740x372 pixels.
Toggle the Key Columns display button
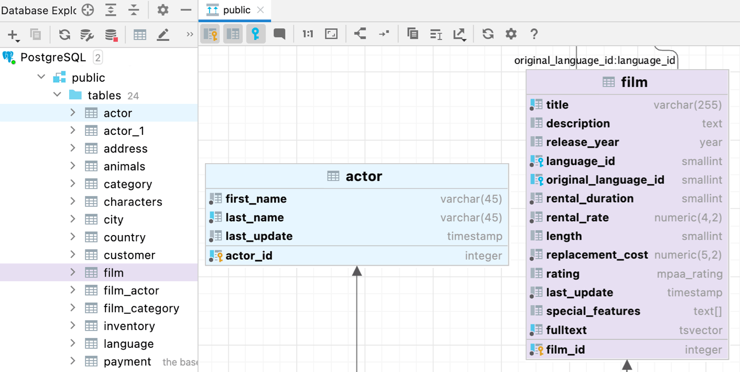tap(210, 34)
